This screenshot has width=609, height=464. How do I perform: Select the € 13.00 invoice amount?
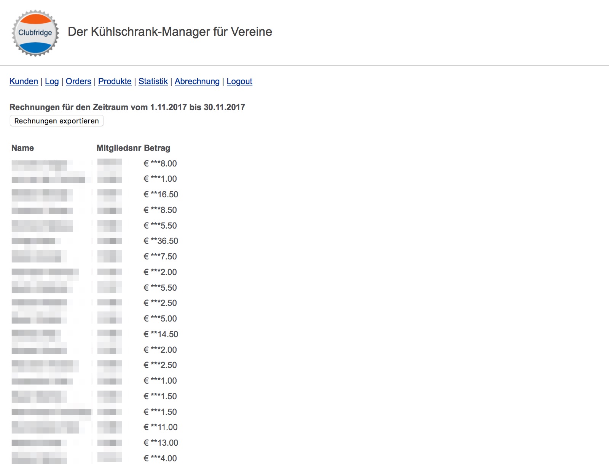pyautogui.click(x=161, y=443)
